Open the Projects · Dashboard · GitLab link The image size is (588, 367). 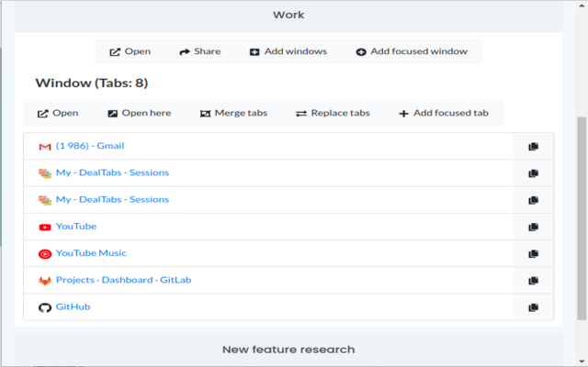[124, 280]
